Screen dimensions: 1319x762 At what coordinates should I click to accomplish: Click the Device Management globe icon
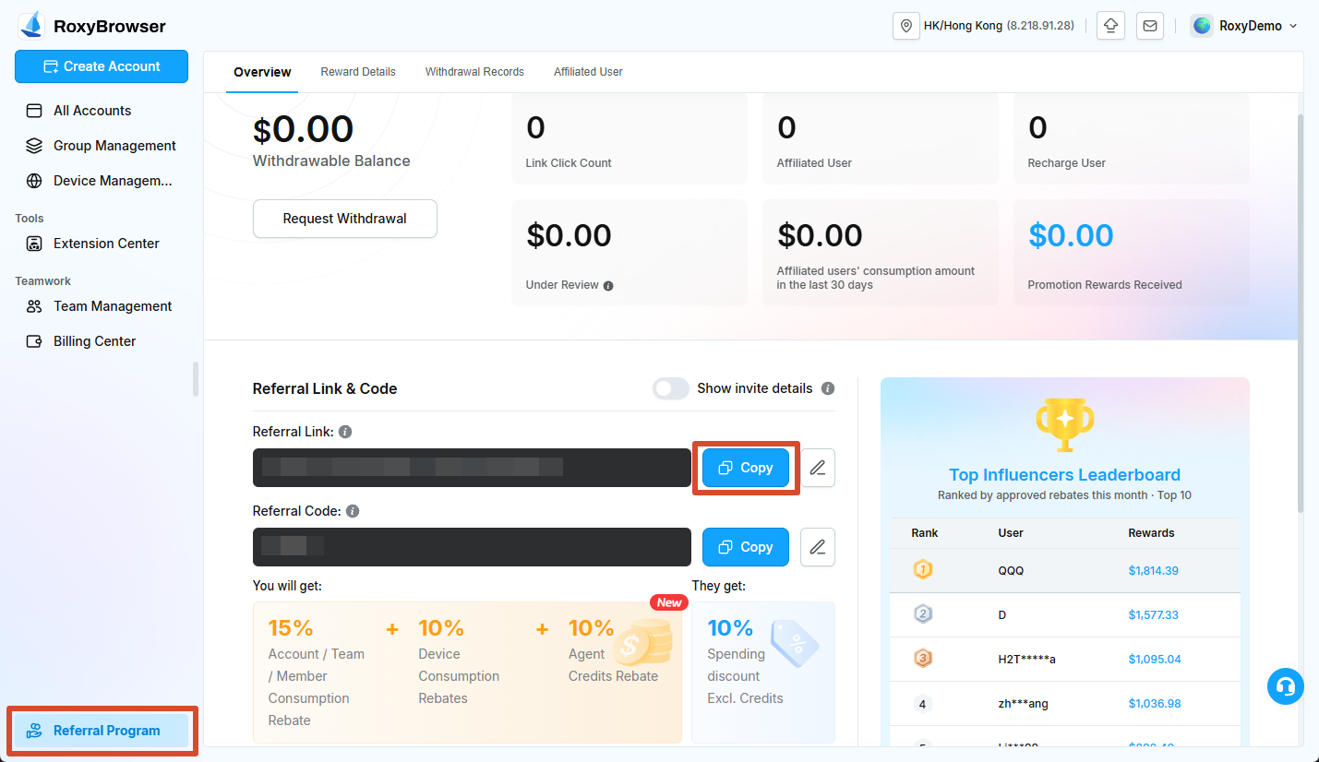point(34,181)
